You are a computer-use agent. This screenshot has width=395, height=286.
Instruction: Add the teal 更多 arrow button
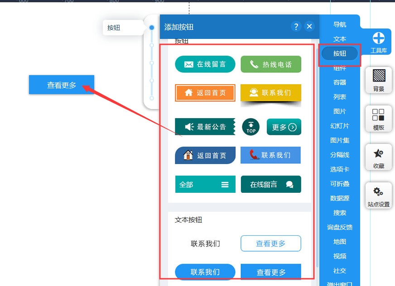tap(284, 127)
